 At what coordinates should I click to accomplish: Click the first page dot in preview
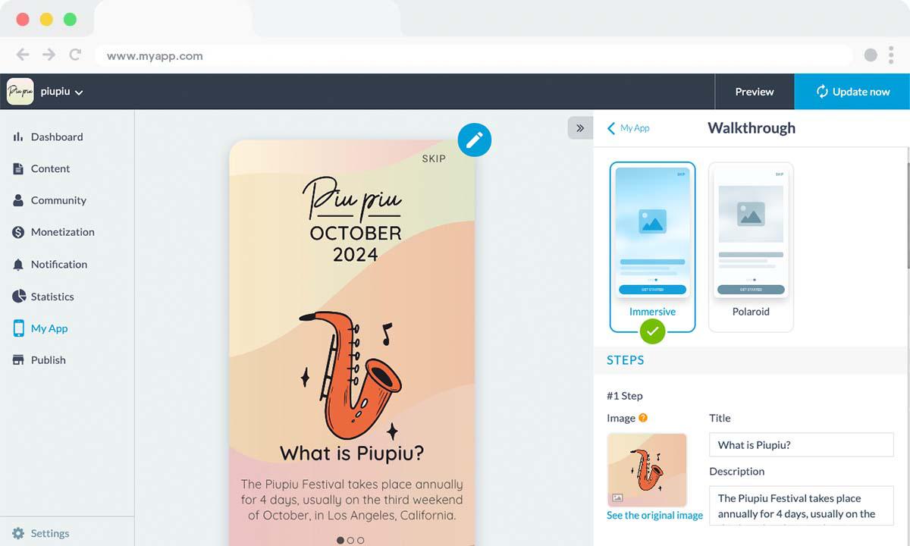click(x=340, y=541)
